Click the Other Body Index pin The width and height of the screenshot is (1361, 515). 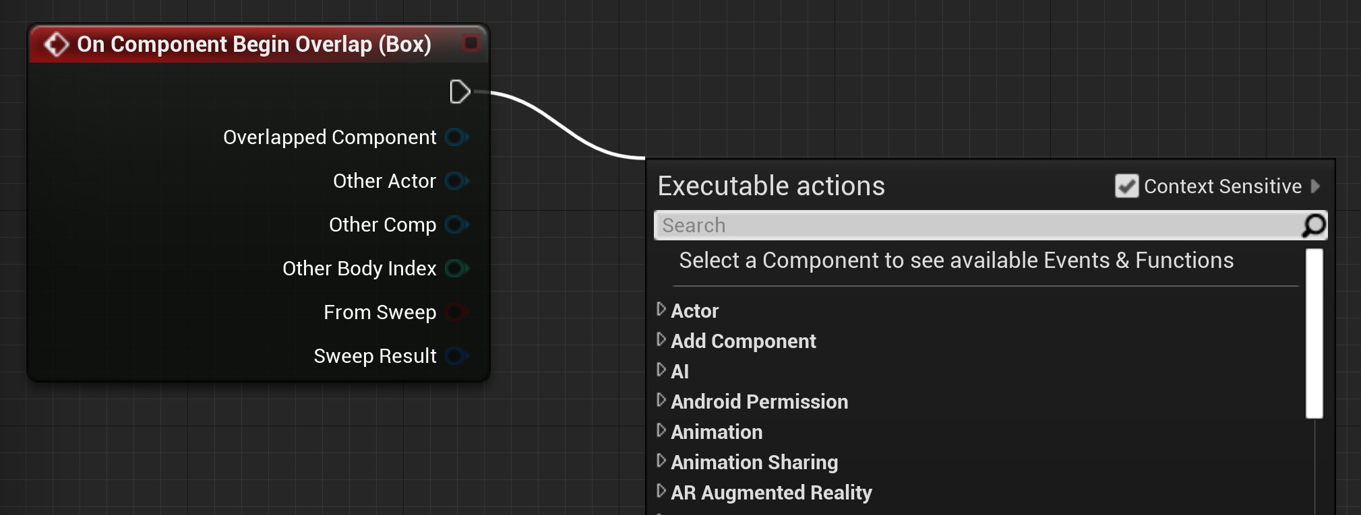point(456,269)
